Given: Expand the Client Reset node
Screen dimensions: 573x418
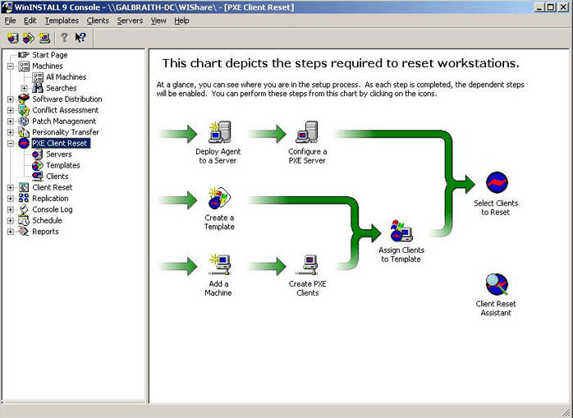Looking at the screenshot, I should (11, 187).
